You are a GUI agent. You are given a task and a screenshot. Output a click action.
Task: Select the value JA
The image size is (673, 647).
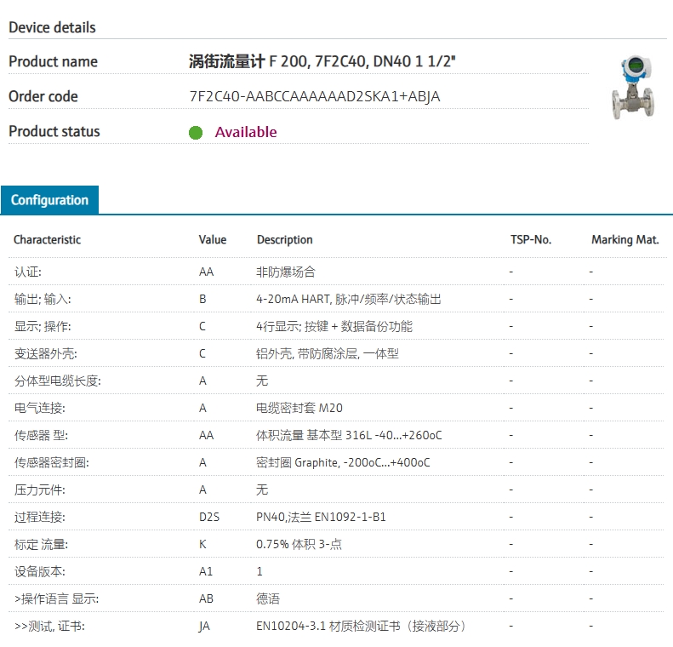pos(204,627)
